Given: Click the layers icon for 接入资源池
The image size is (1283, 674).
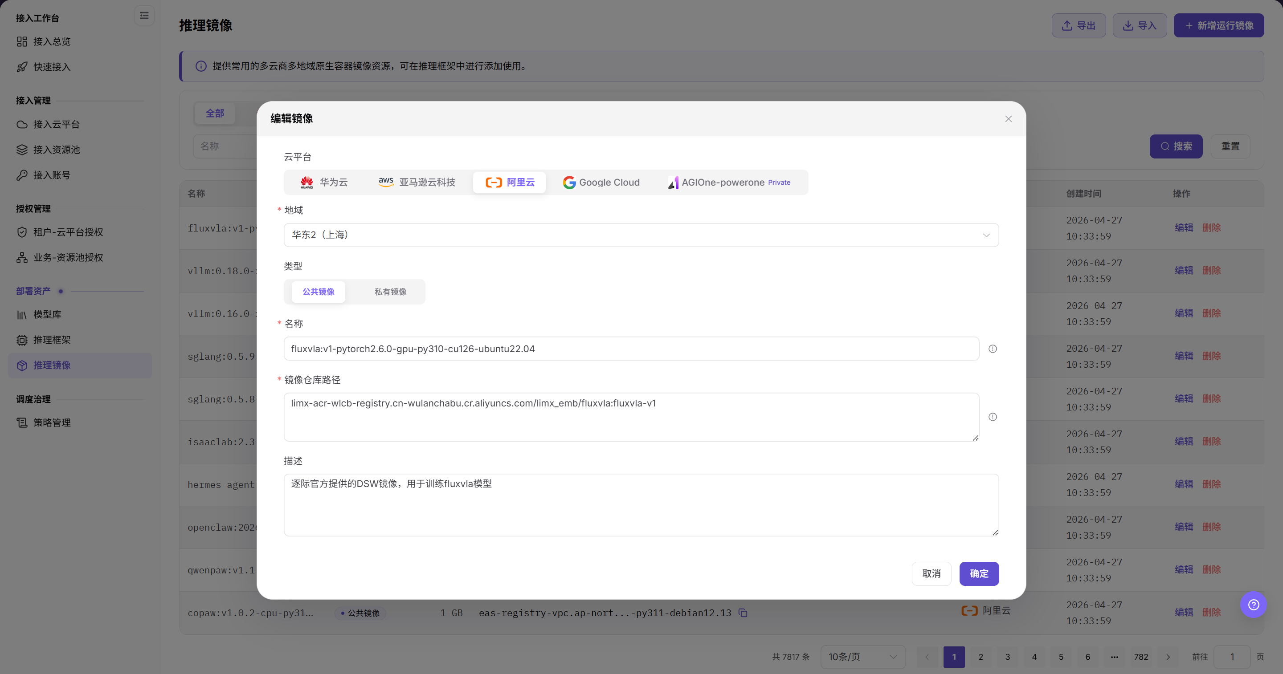Looking at the screenshot, I should tap(22, 150).
